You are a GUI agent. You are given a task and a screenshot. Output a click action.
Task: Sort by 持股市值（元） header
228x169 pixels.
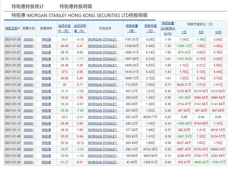click(151, 28)
